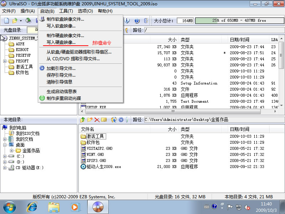285x214 pixels.
Task: Click the UltraISO disc icon on the taskbar
Action: pyautogui.click(x=97, y=207)
